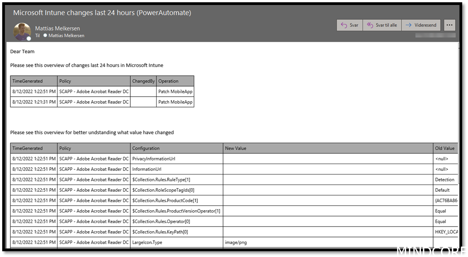Screen dimensions: 468x257
Task: Select Dear Team greeting text
Action: point(22,51)
